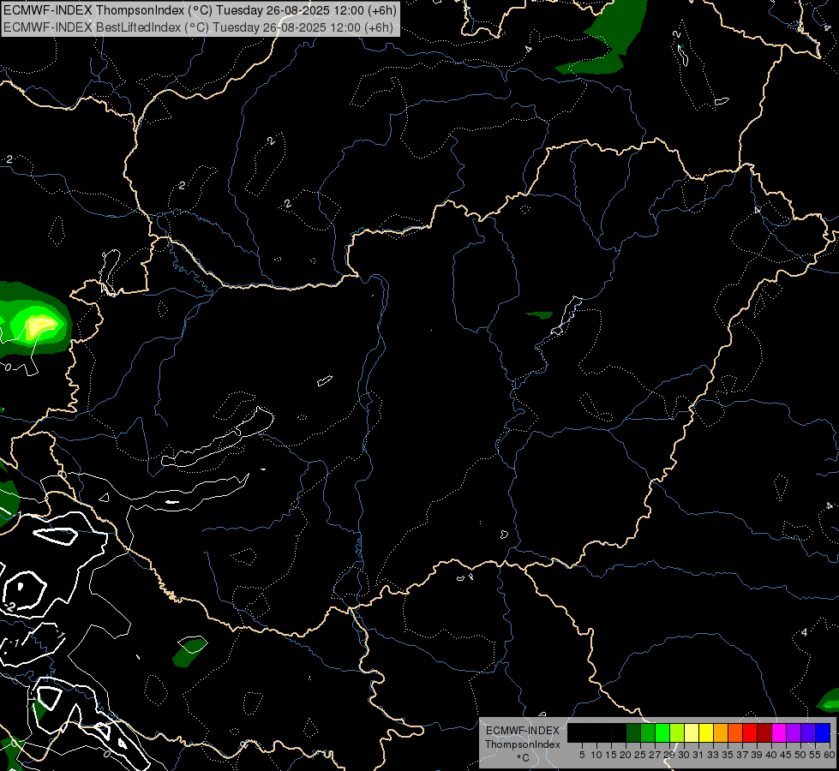This screenshot has height=771, width=839.
Task: Select the dark green 20-25 legend swatch
Action: (633, 732)
